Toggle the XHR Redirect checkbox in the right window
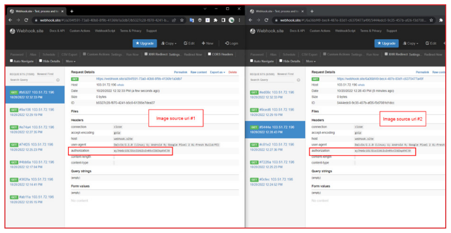The image size is (451, 233). (386, 54)
